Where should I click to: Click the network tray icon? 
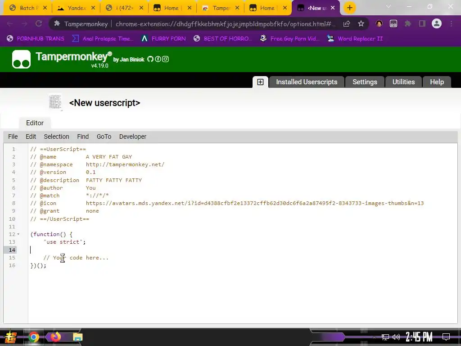click(x=385, y=337)
